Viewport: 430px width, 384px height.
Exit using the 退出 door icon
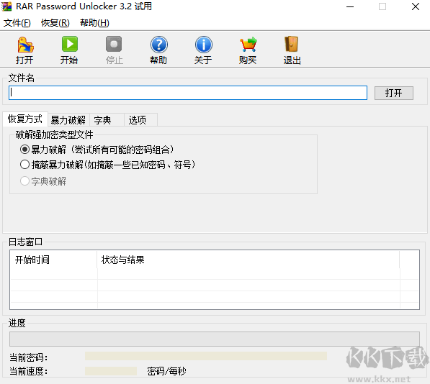(292, 44)
